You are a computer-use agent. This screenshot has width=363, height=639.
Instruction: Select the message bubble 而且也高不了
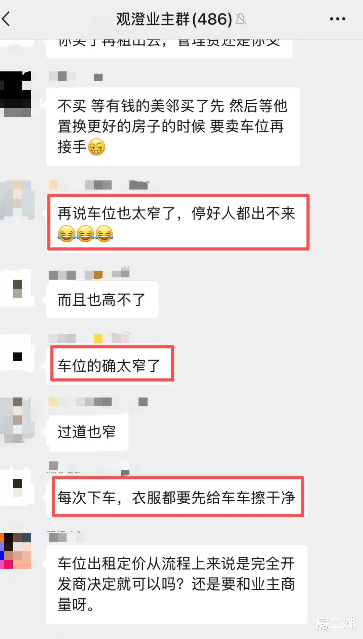coord(102,300)
